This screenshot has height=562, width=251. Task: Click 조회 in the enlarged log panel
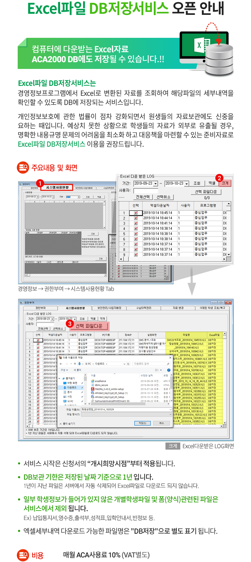click(x=197, y=183)
